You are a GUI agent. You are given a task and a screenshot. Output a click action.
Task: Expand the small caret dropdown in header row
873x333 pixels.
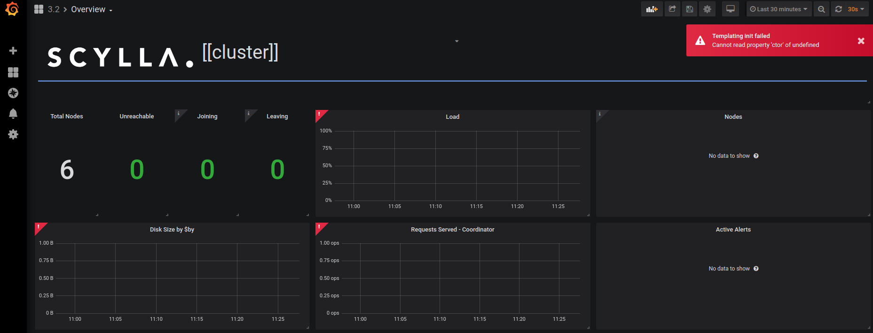[x=456, y=41]
